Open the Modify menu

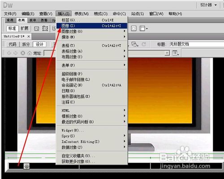(82, 14)
